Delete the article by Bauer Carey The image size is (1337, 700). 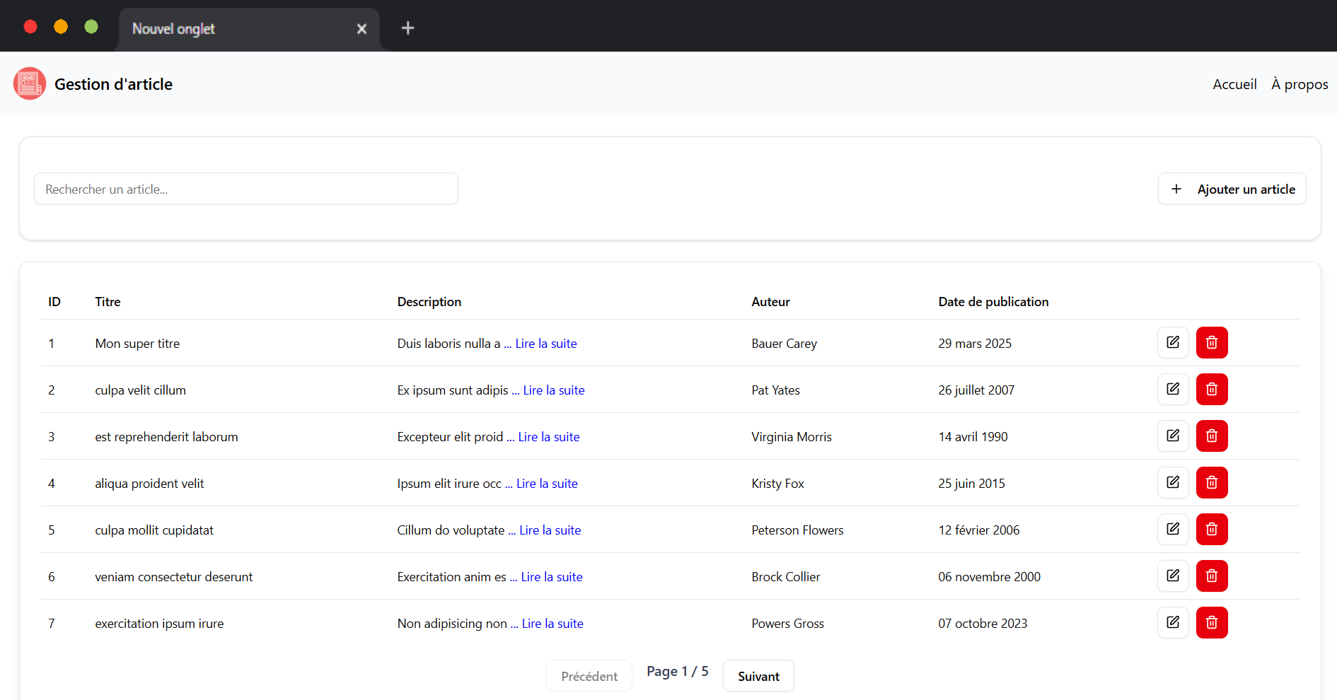pyautogui.click(x=1211, y=343)
